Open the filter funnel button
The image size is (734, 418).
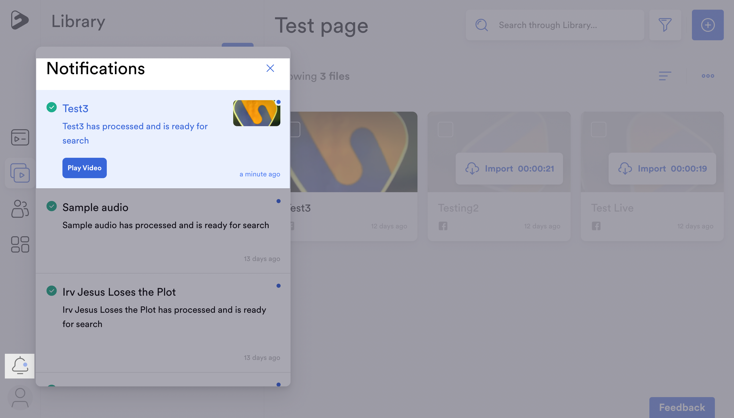click(665, 25)
